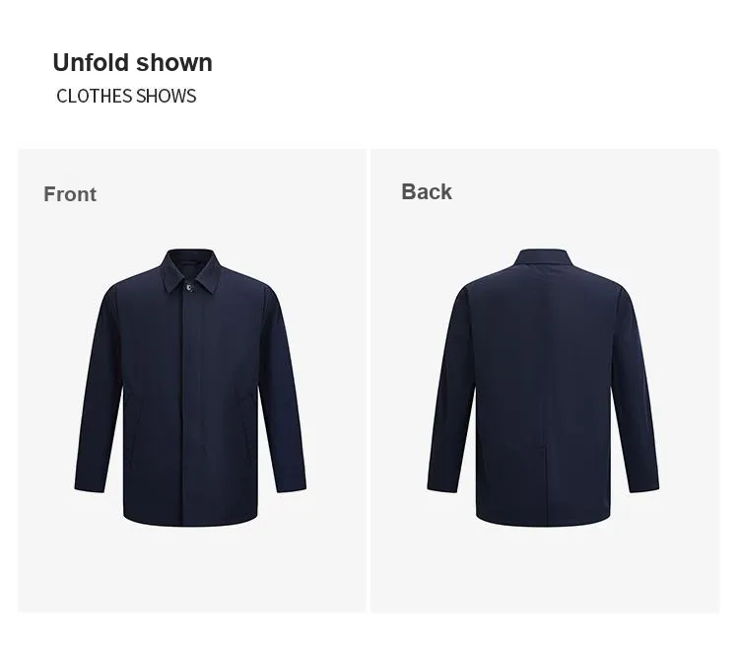The width and height of the screenshot is (739, 651).
Task: Open the front view jacket image
Action: (190, 387)
